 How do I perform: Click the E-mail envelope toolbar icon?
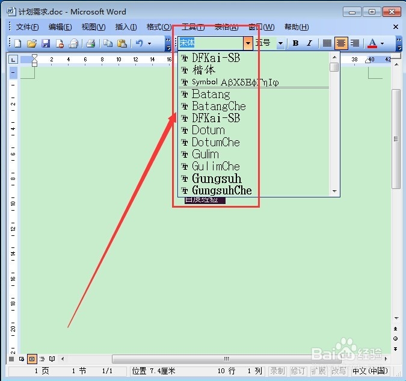pos(73,43)
